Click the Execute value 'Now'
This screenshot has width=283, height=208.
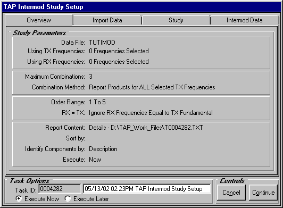(95, 160)
